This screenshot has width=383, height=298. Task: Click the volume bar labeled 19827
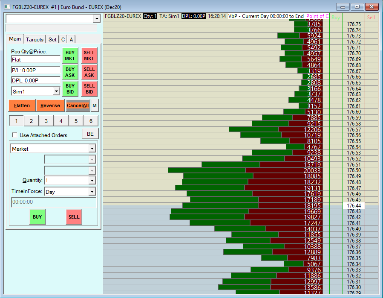point(246,217)
